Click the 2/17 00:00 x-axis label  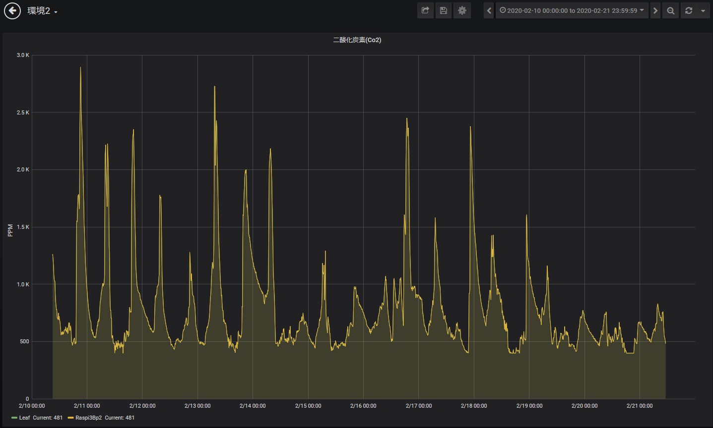tap(419, 406)
